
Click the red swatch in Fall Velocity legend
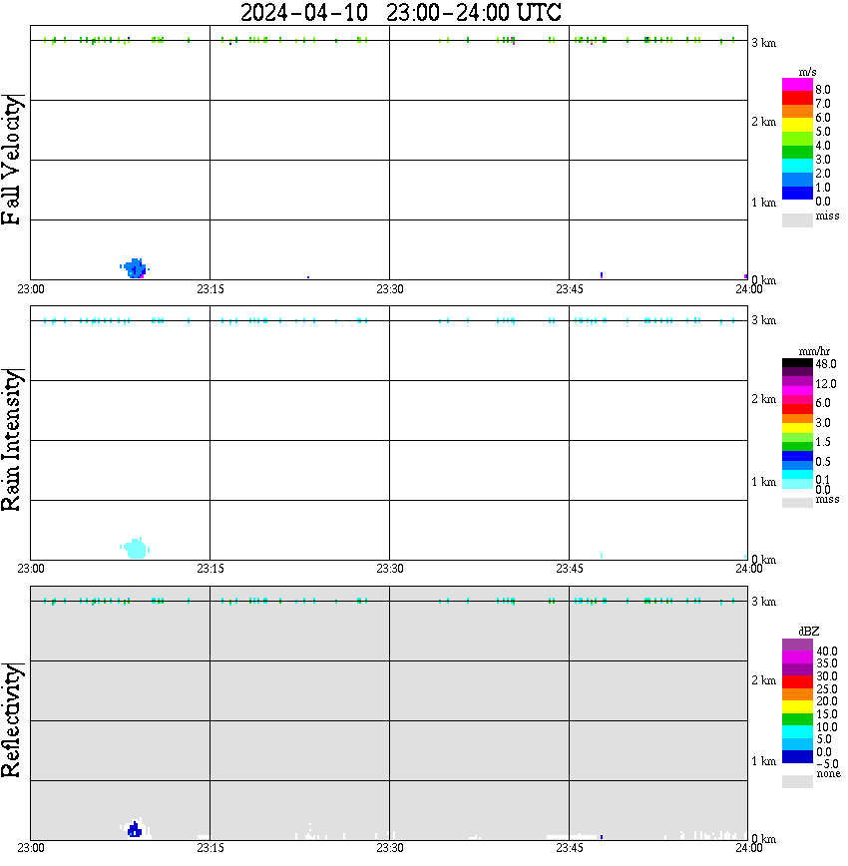[797, 99]
